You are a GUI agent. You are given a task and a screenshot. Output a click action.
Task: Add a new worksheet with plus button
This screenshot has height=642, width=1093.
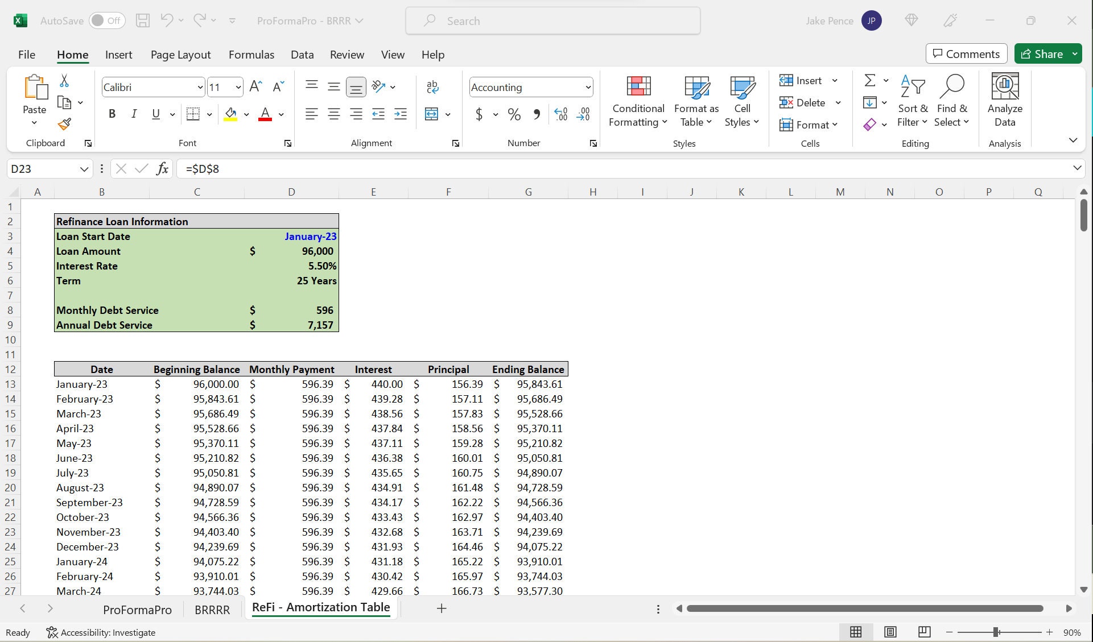point(442,608)
